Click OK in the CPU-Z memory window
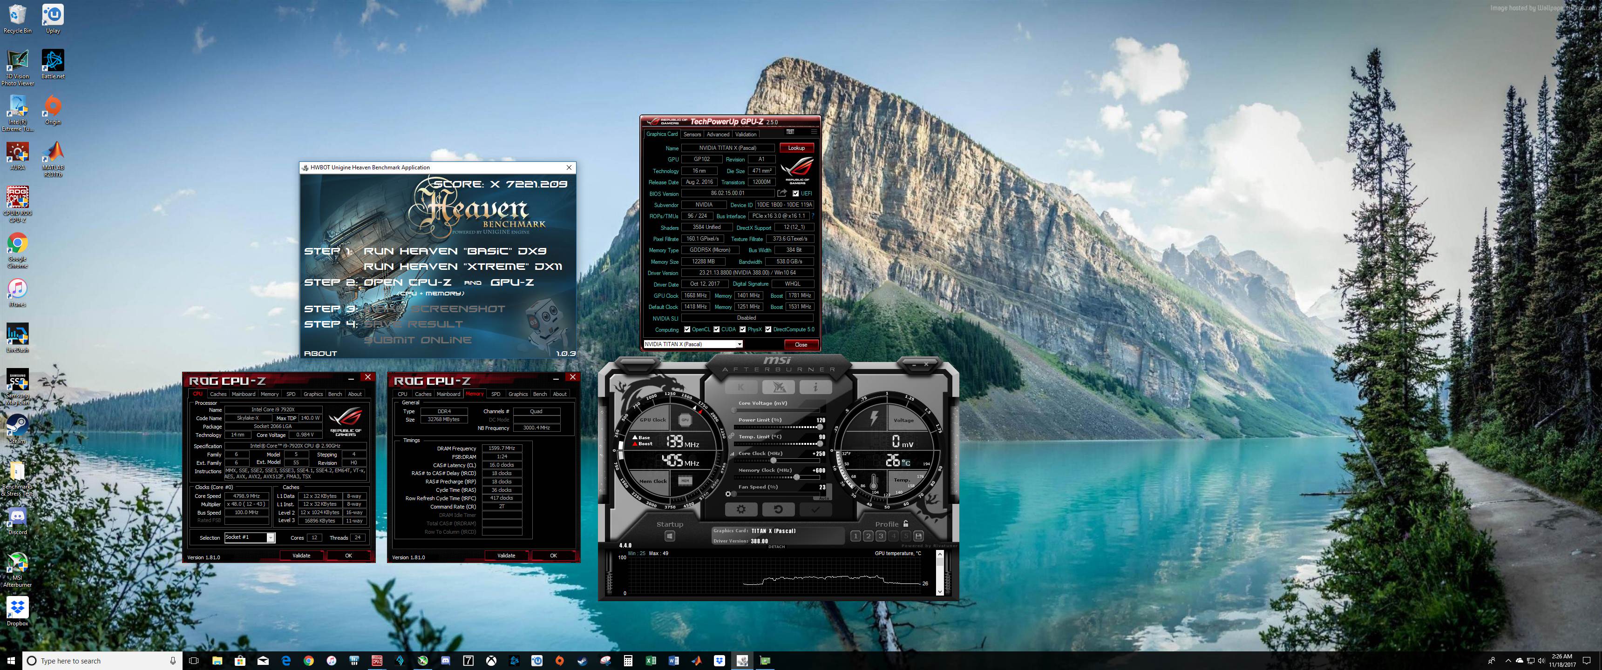Screen dimensions: 1602x670 click(x=554, y=556)
